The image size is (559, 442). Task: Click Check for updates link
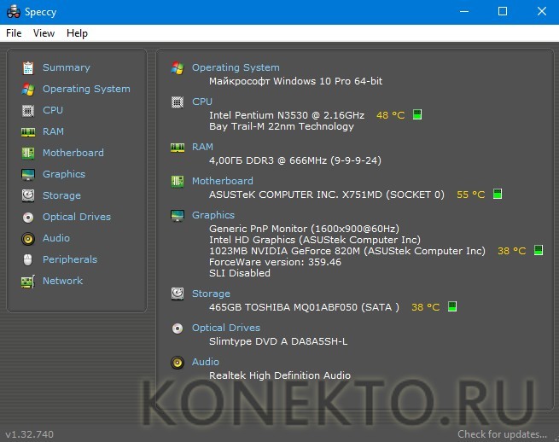[x=502, y=434]
